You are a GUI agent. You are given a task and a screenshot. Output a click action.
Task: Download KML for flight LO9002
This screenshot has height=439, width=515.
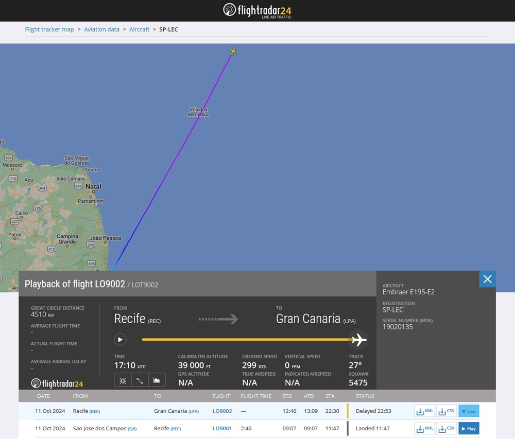425,411
